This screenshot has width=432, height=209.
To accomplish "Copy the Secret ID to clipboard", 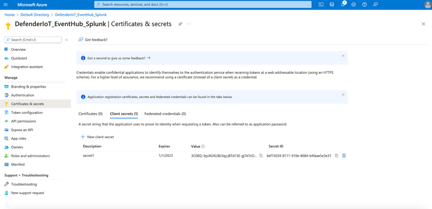I will click(337, 156).
